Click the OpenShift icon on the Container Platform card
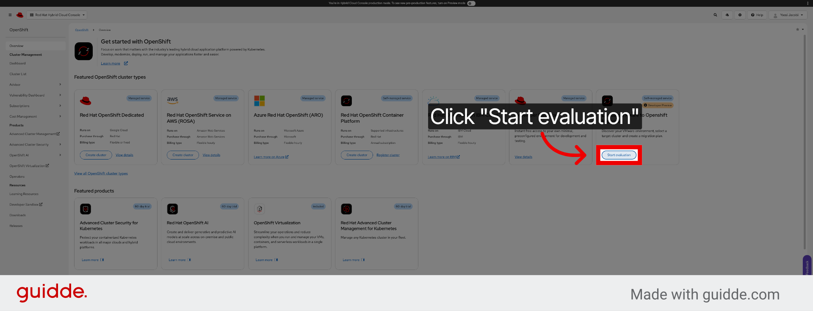The height and width of the screenshot is (311, 813). click(x=346, y=101)
